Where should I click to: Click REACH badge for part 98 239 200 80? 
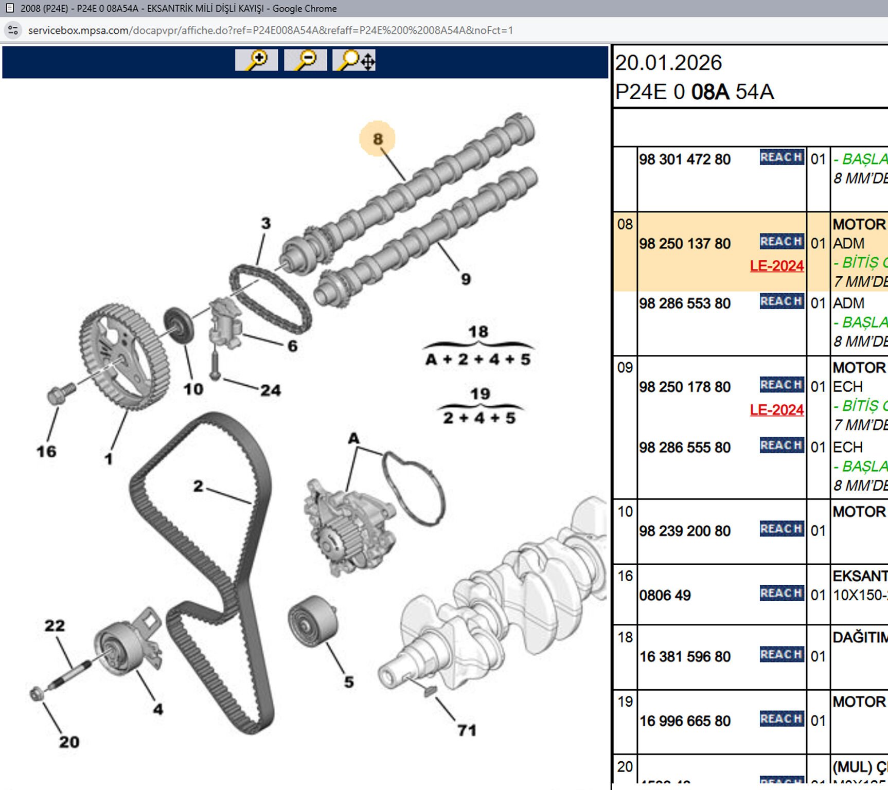(x=782, y=529)
